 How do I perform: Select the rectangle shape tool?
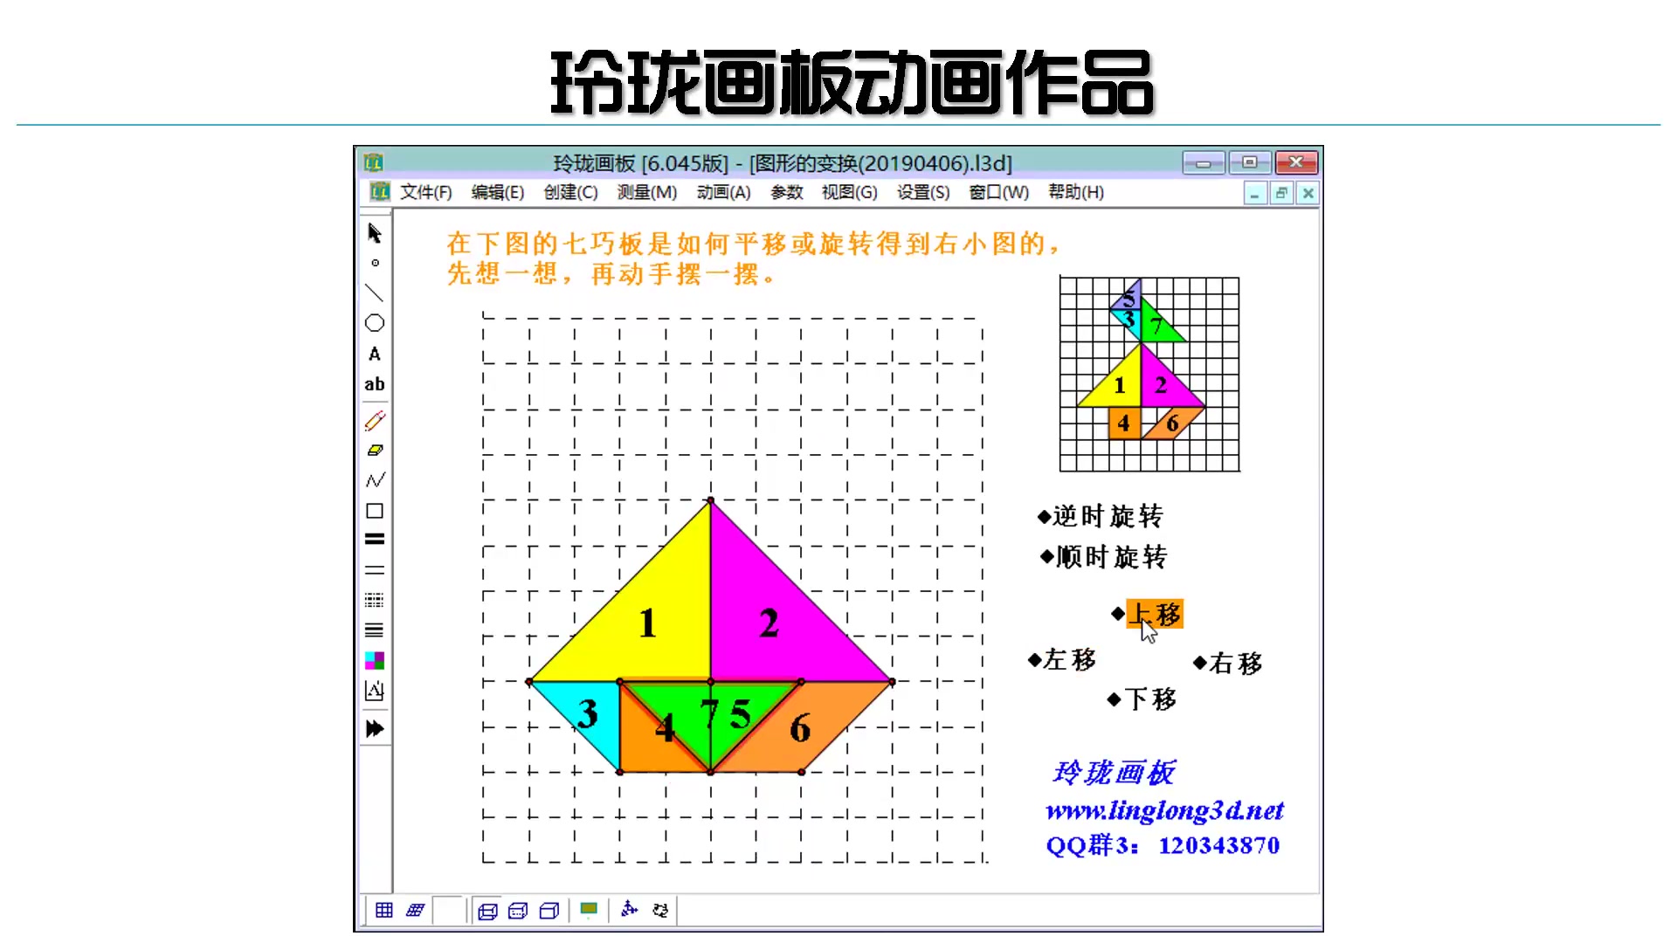375,510
